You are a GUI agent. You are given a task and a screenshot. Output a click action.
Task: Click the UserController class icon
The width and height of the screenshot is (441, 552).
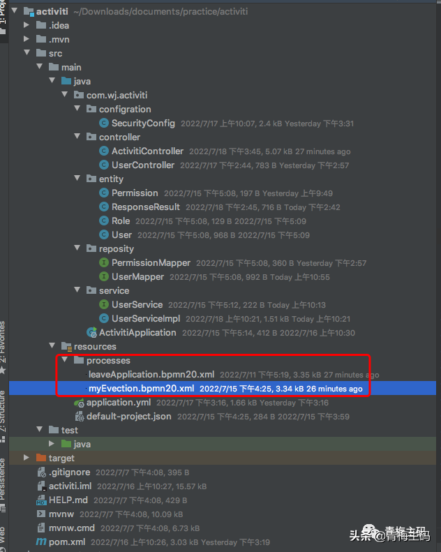[104, 165]
